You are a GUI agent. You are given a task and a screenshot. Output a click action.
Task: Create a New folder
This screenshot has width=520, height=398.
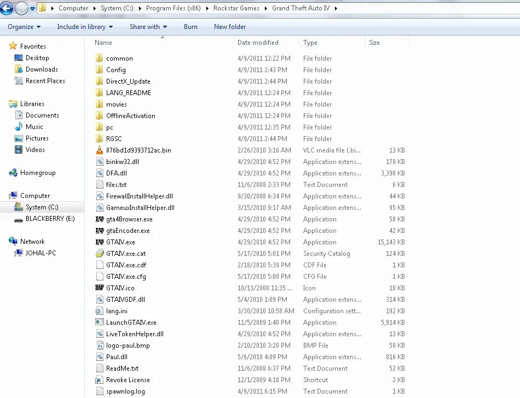click(230, 27)
